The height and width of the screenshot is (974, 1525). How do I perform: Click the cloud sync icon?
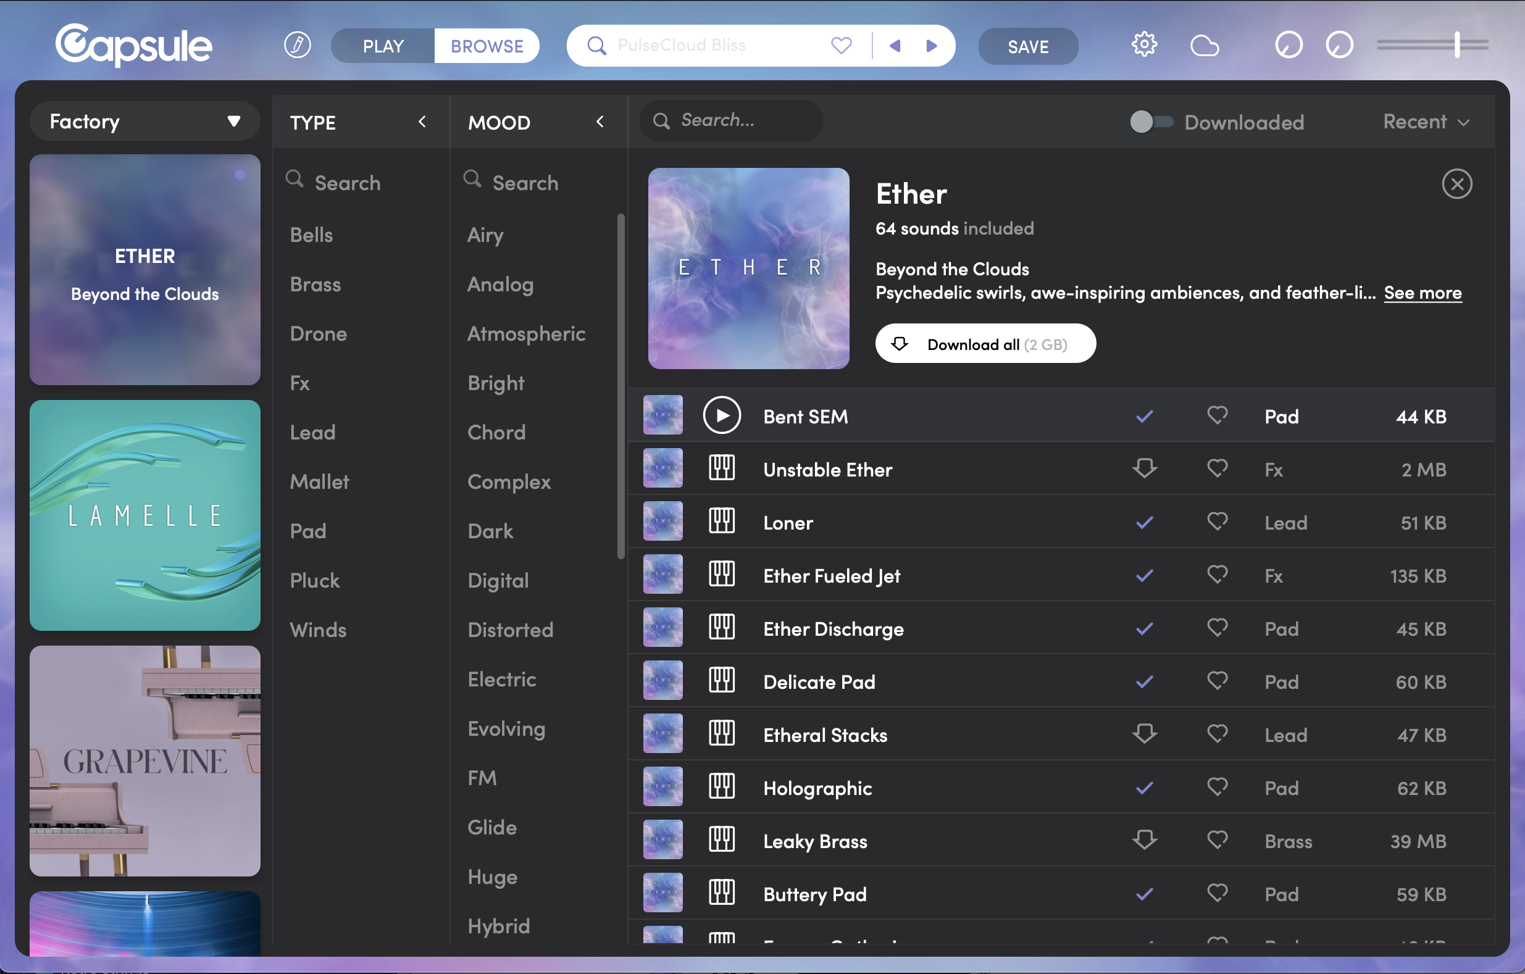coord(1204,46)
